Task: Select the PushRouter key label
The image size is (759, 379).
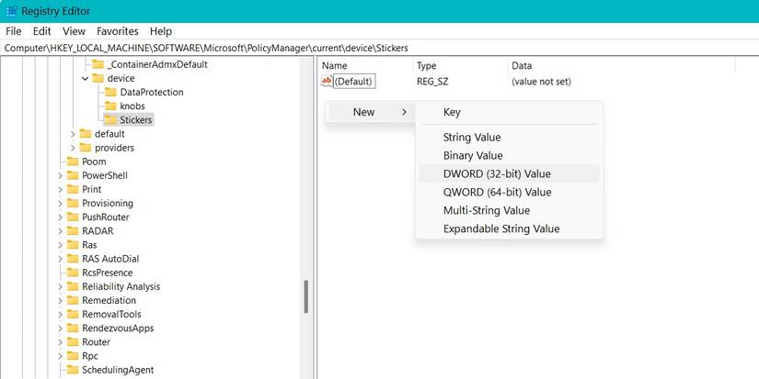Action: coord(106,217)
